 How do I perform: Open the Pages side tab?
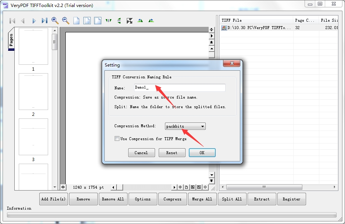[11, 39]
